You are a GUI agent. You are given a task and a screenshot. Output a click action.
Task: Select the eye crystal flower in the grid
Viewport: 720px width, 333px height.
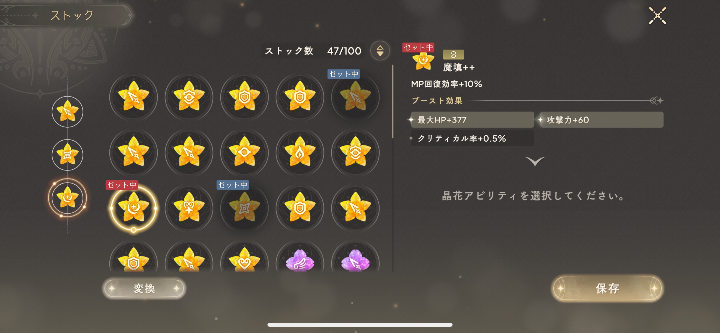(x=244, y=152)
